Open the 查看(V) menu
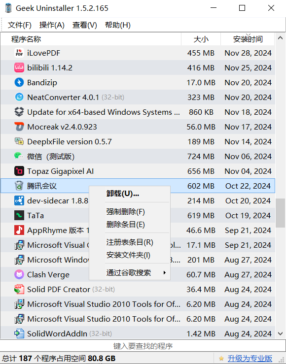Screen dimensions: 286x364 (x=85, y=25)
